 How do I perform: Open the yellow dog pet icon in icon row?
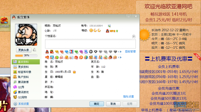click(91, 57)
